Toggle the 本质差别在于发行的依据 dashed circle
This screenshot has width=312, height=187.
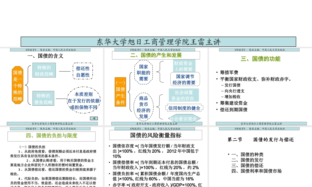point(82,100)
